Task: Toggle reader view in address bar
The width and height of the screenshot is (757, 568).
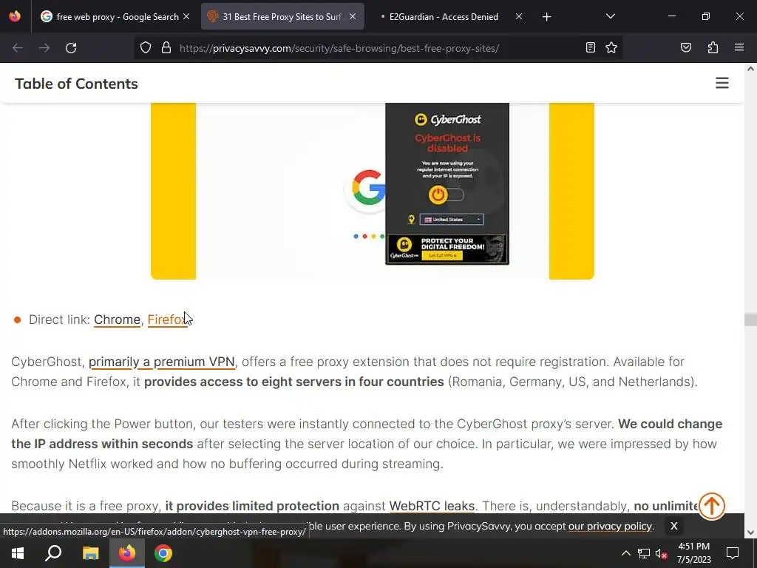Action: tap(591, 47)
